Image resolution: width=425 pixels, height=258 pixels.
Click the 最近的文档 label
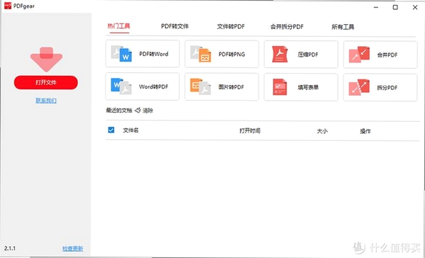(x=119, y=111)
